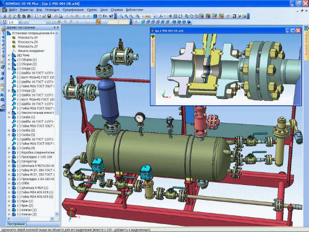Screen dimensions: 309x232
Task: Select the rotate view icon
Action: (180, 16)
